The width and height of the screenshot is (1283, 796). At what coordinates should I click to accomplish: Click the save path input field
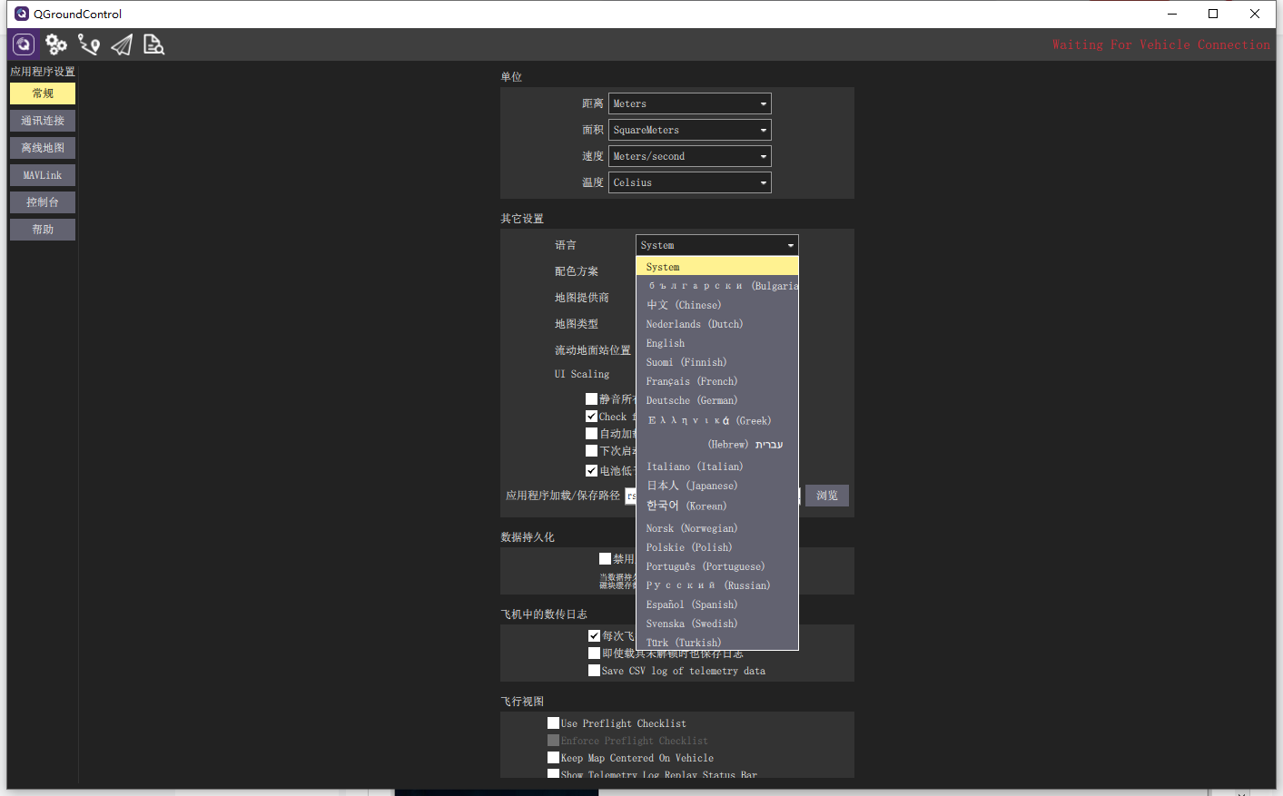coord(631,496)
